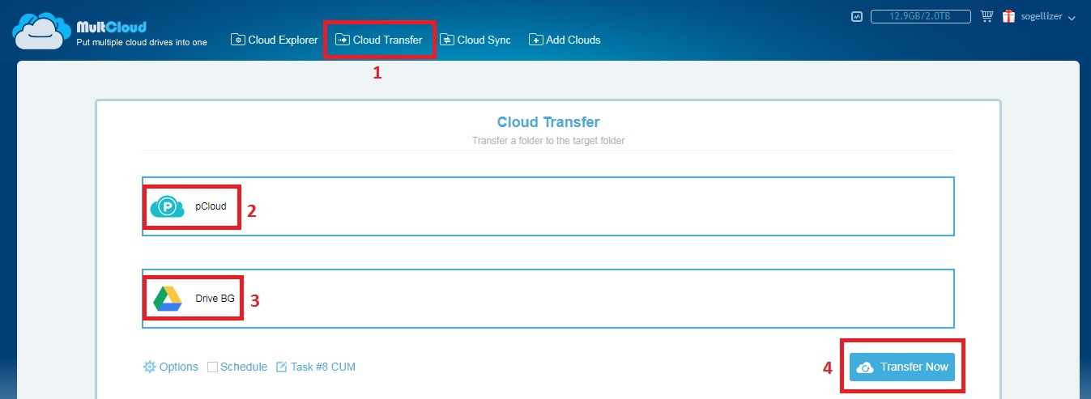
Task: Click the gift box icon
Action: [x=1008, y=16]
